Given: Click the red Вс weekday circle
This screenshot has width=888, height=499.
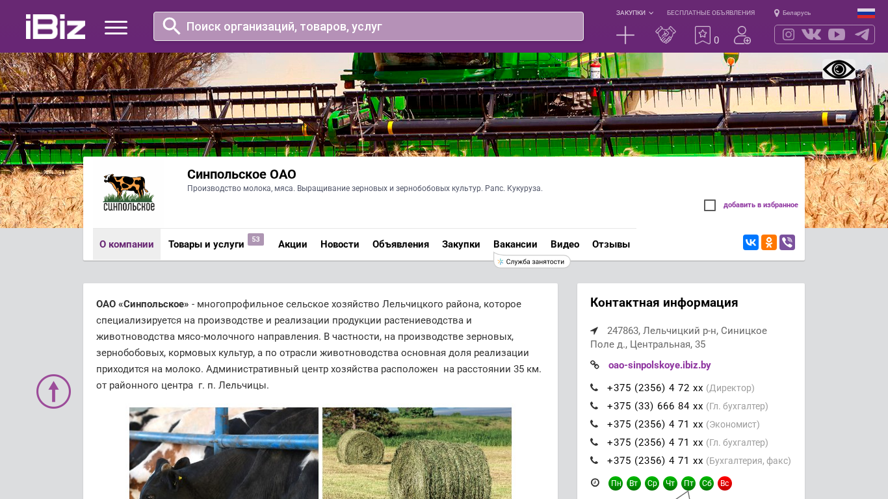Looking at the screenshot, I should [x=725, y=483].
